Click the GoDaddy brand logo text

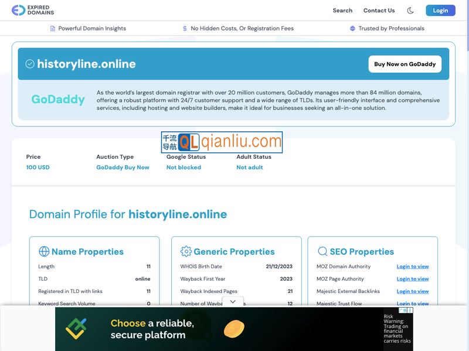(58, 100)
